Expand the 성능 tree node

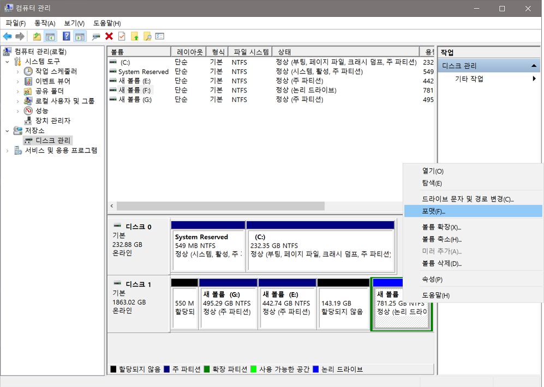17,111
